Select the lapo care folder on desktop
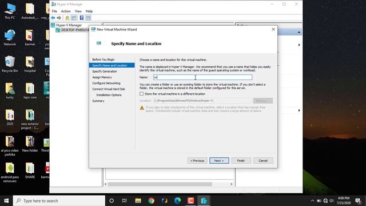Viewport: 366px width, 206px height. [x=30, y=91]
